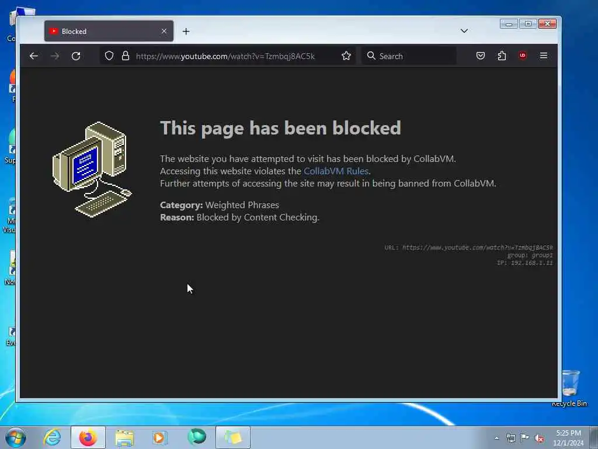The width and height of the screenshot is (598, 449).
Task: Focus the Search box
Action: (x=409, y=56)
